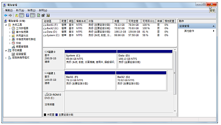
Task: Collapse the 磁碟管理 section in actions pane
Action: pos(214,26)
